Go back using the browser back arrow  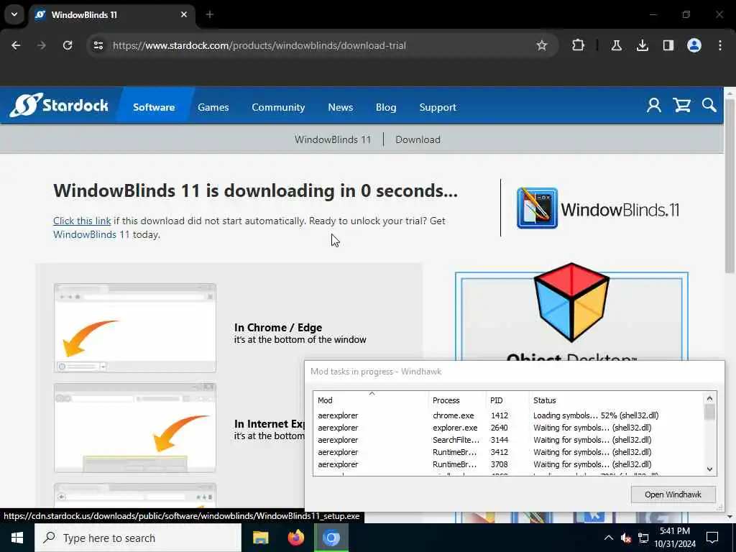[16, 45]
